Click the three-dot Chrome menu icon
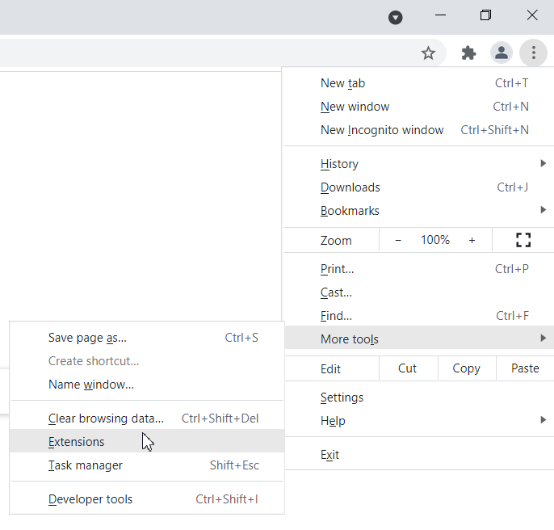554x530 pixels. [534, 53]
